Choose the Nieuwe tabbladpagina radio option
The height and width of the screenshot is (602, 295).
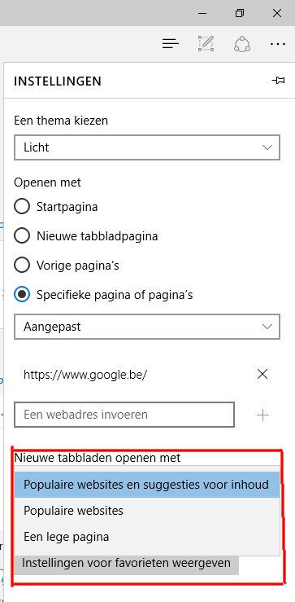click(x=22, y=235)
